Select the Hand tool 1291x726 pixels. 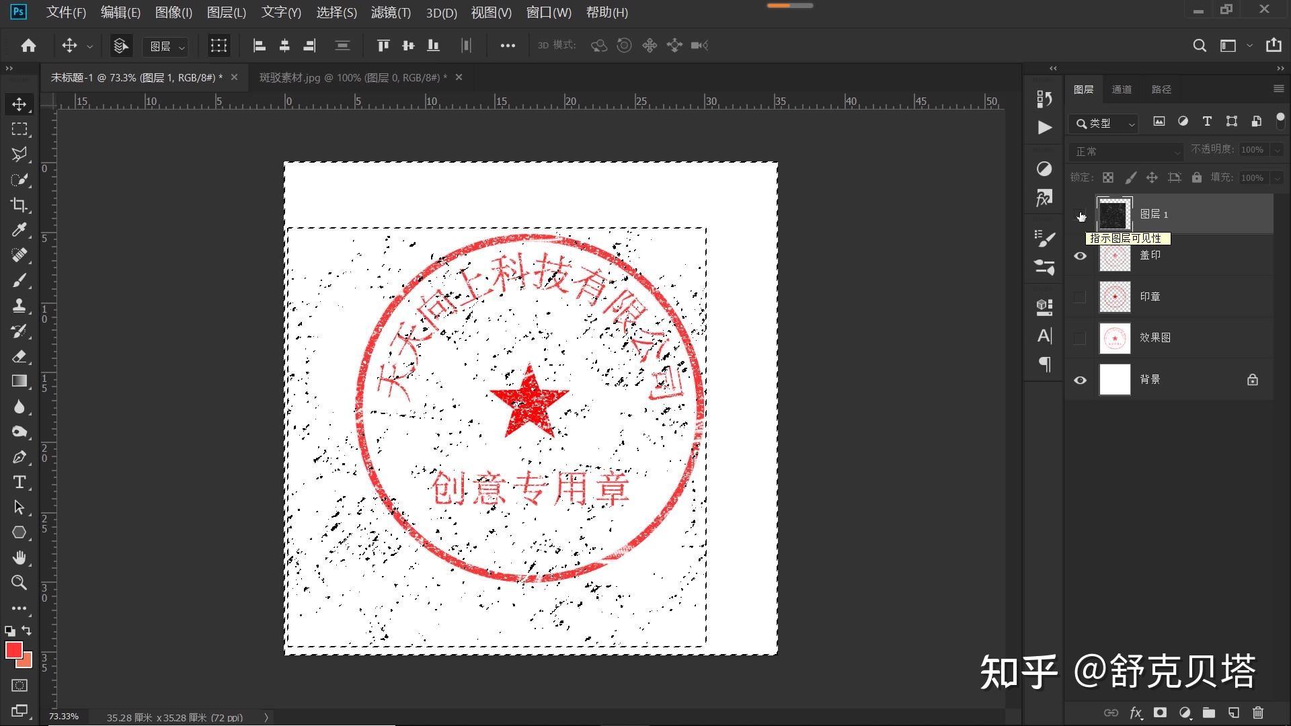coord(19,558)
